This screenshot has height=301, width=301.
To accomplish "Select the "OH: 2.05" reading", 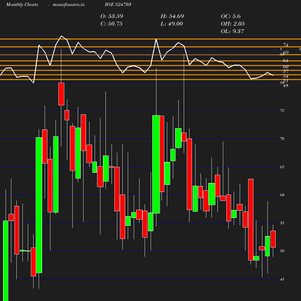I will (233, 23).
